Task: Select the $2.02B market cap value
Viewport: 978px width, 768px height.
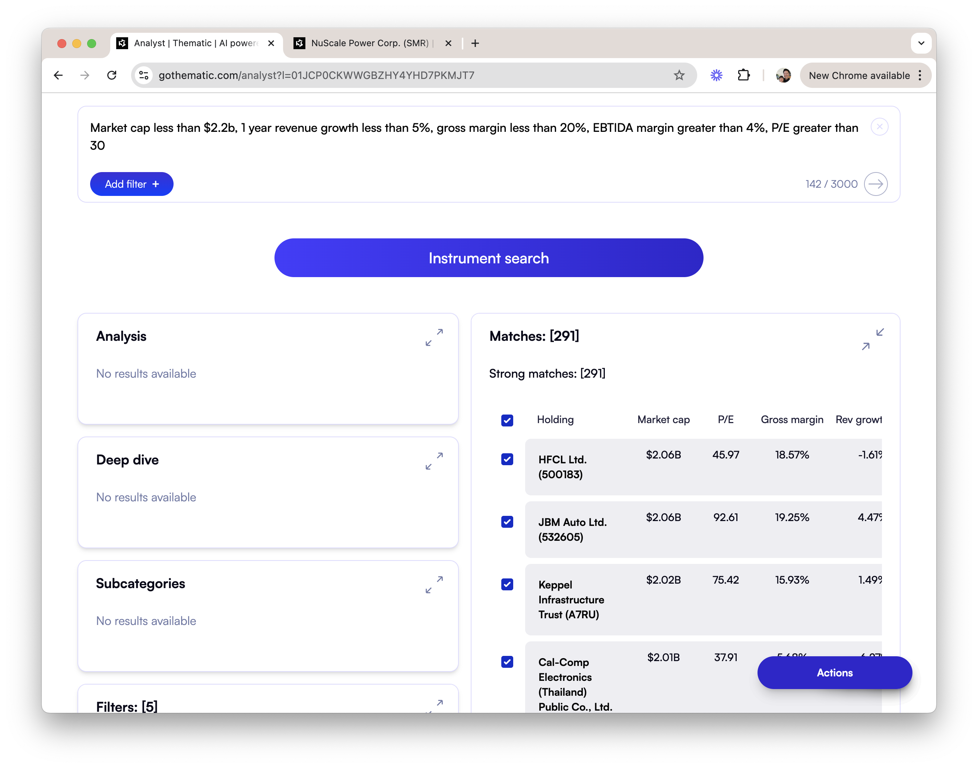Action: [663, 580]
